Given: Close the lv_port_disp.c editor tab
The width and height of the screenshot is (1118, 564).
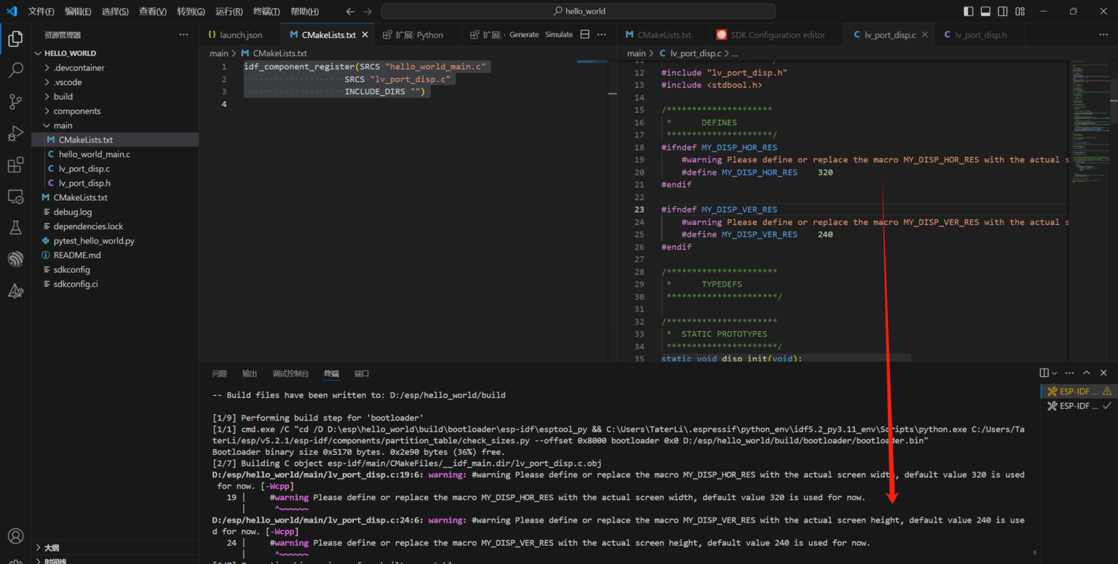Looking at the screenshot, I should (x=925, y=35).
